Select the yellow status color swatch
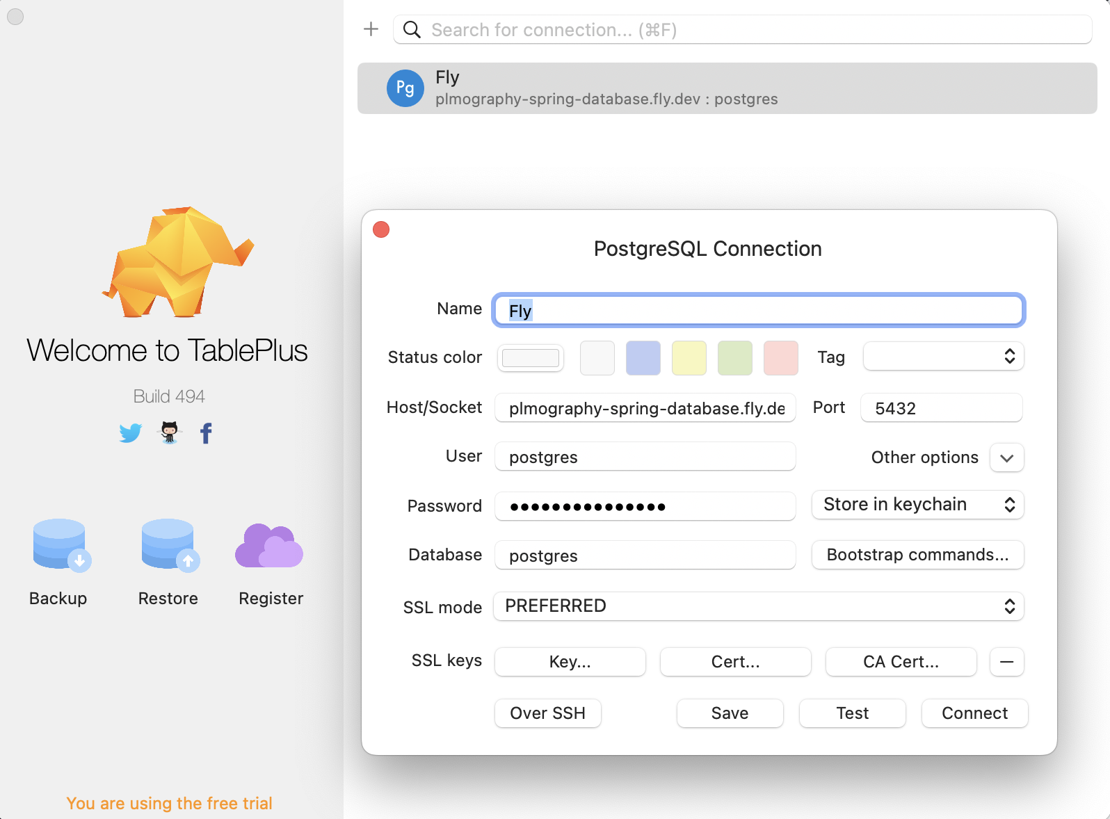The height and width of the screenshot is (819, 1110). click(689, 358)
